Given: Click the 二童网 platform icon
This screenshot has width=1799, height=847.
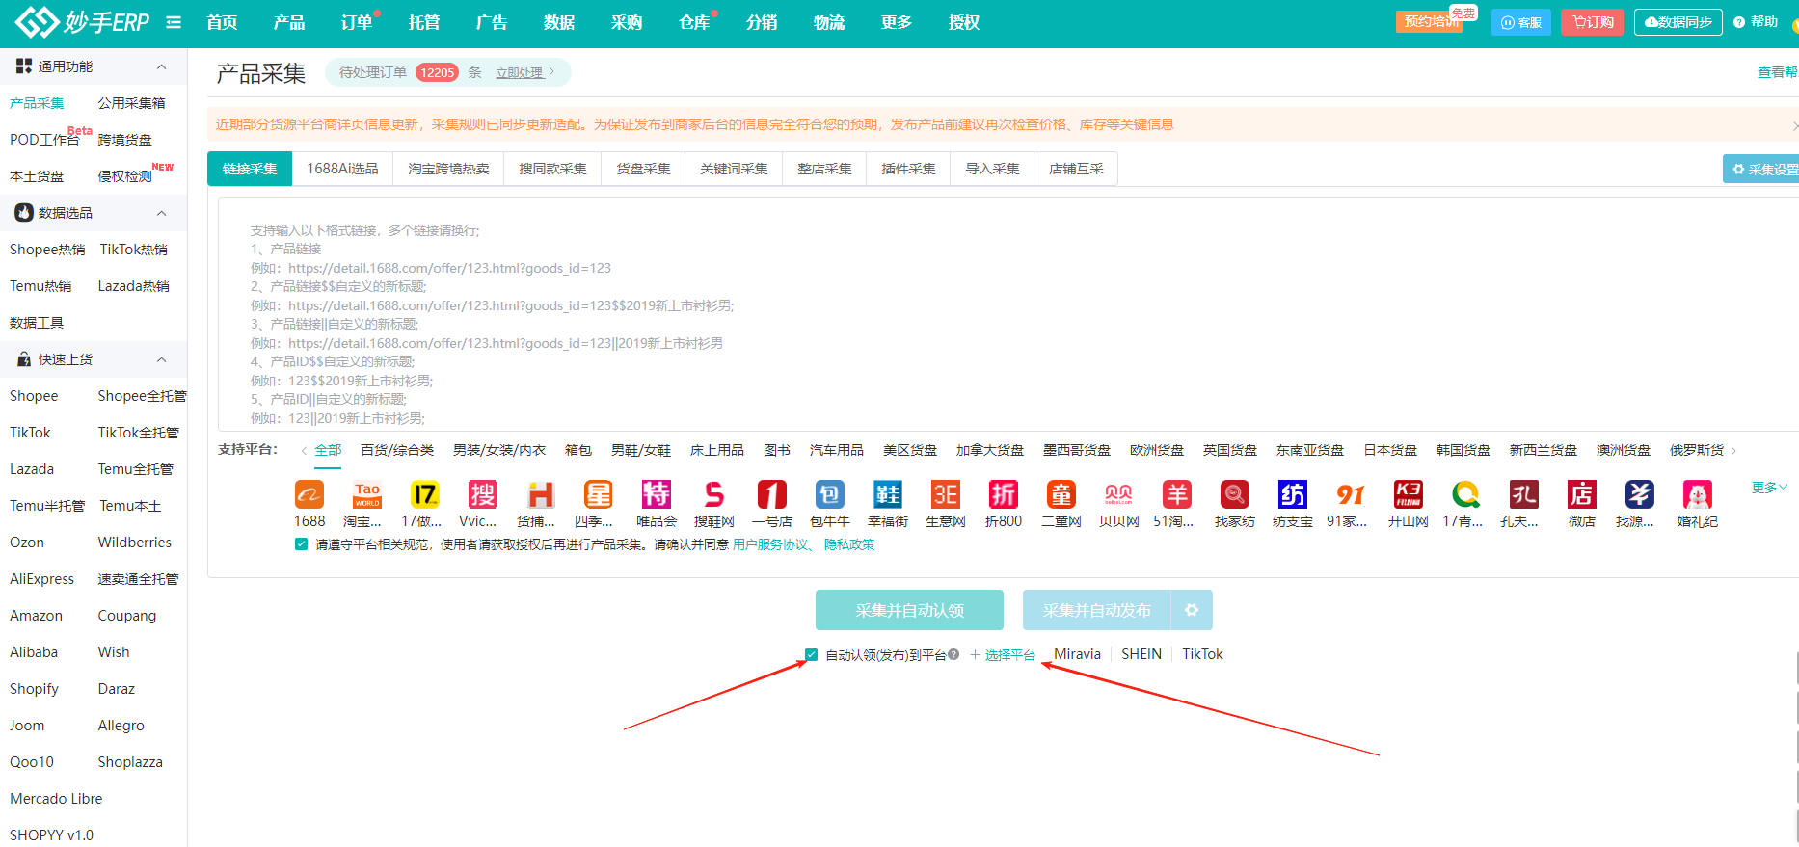Looking at the screenshot, I should [1061, 494].
